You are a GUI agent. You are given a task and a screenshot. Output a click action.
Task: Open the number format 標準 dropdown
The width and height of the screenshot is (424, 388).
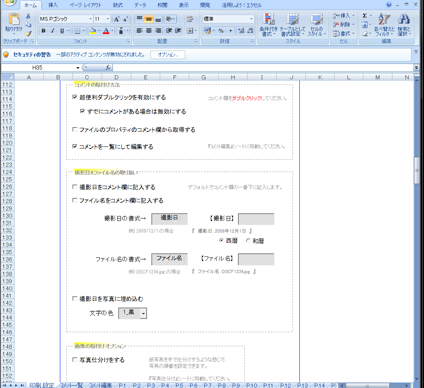pos(251,19)
